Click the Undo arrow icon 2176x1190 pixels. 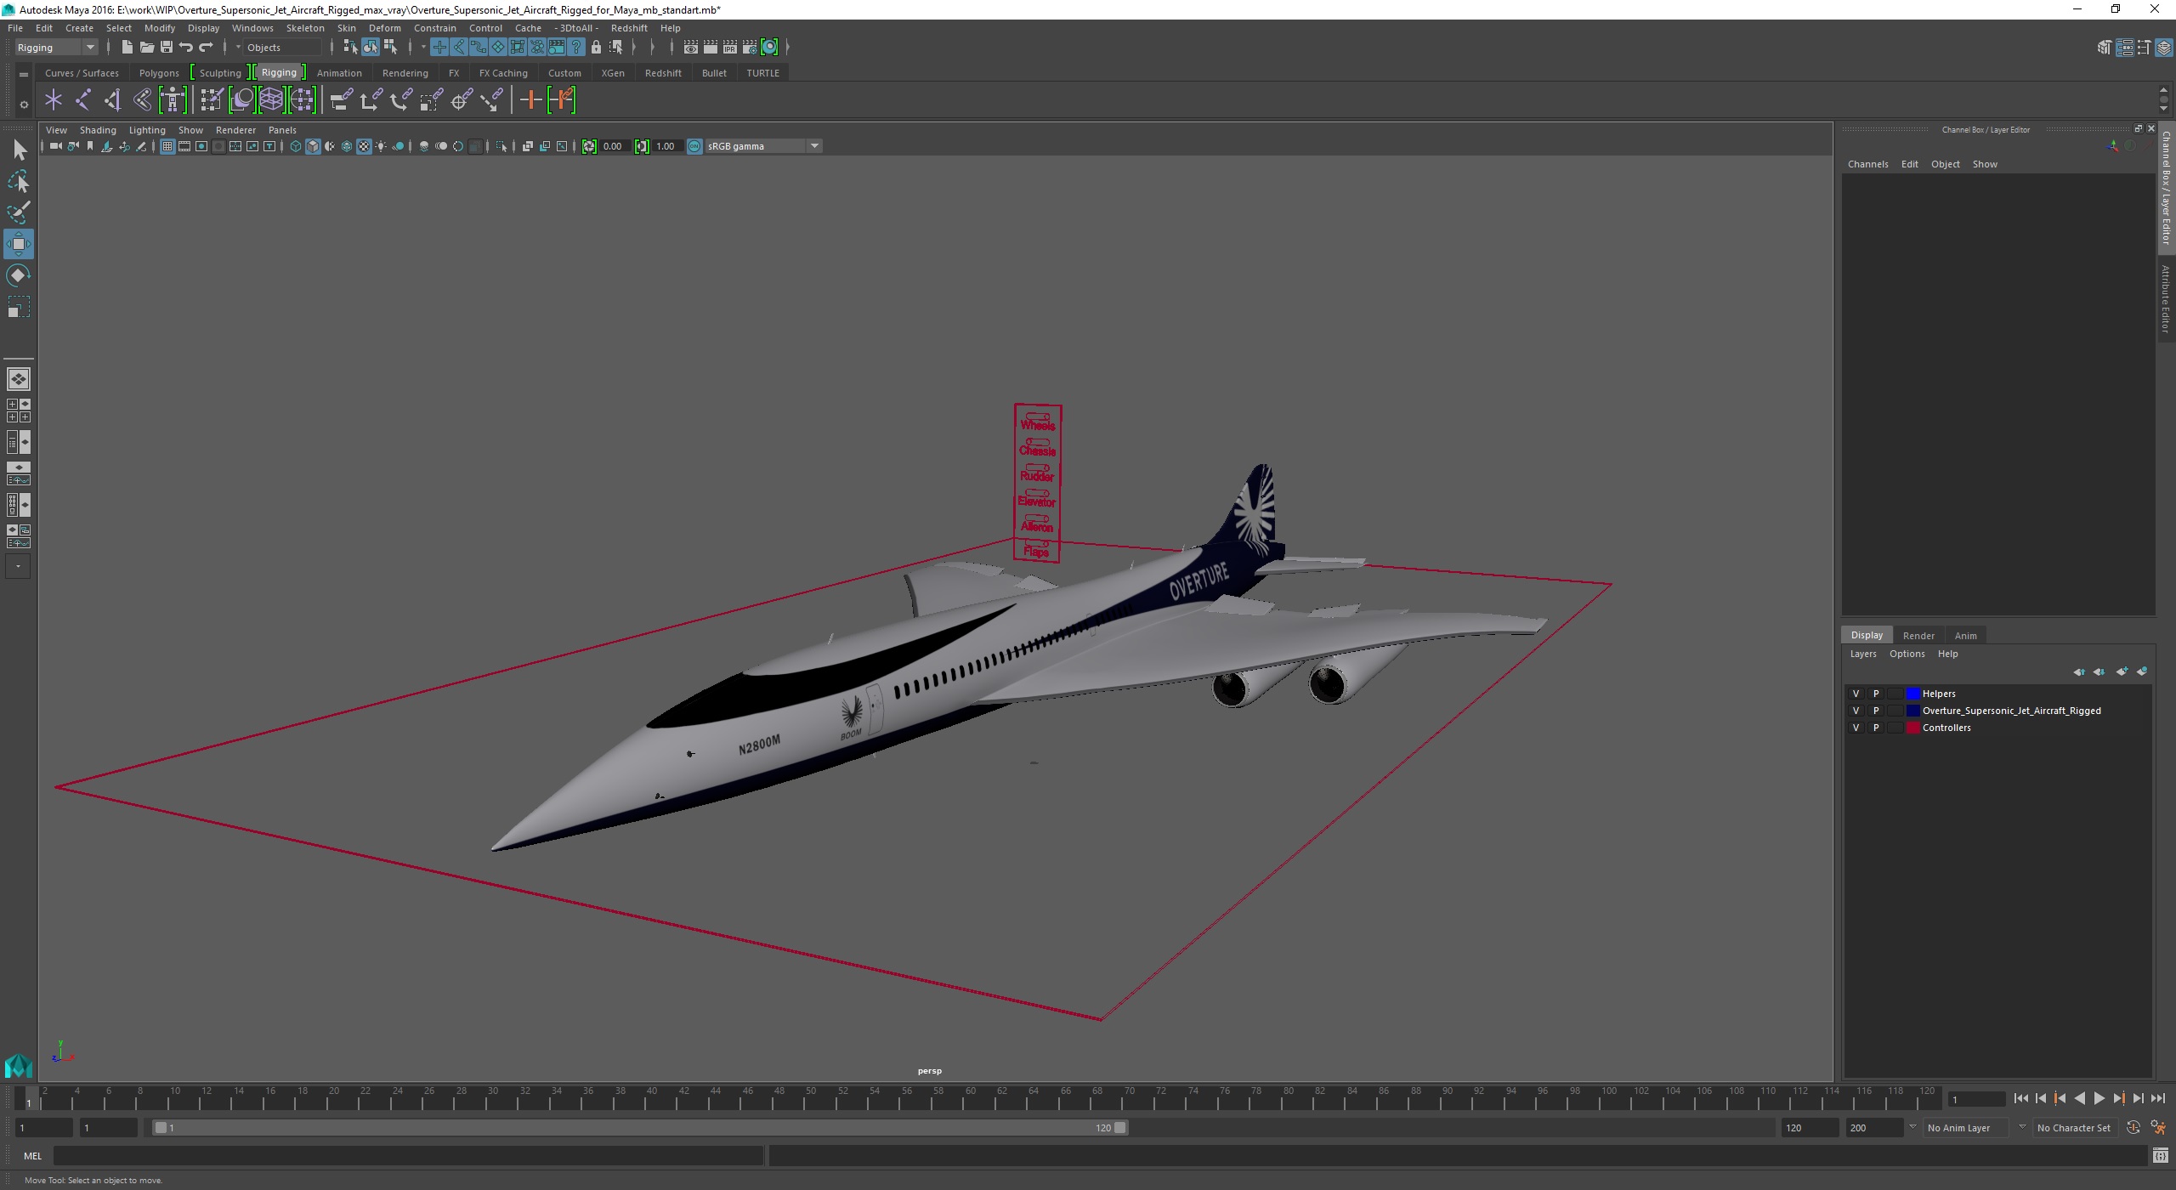pos(185,48)
